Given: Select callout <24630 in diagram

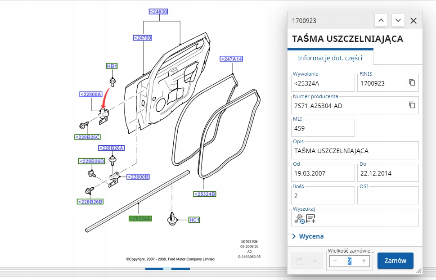Looking at the screenshot, I should tap(158, 11).
